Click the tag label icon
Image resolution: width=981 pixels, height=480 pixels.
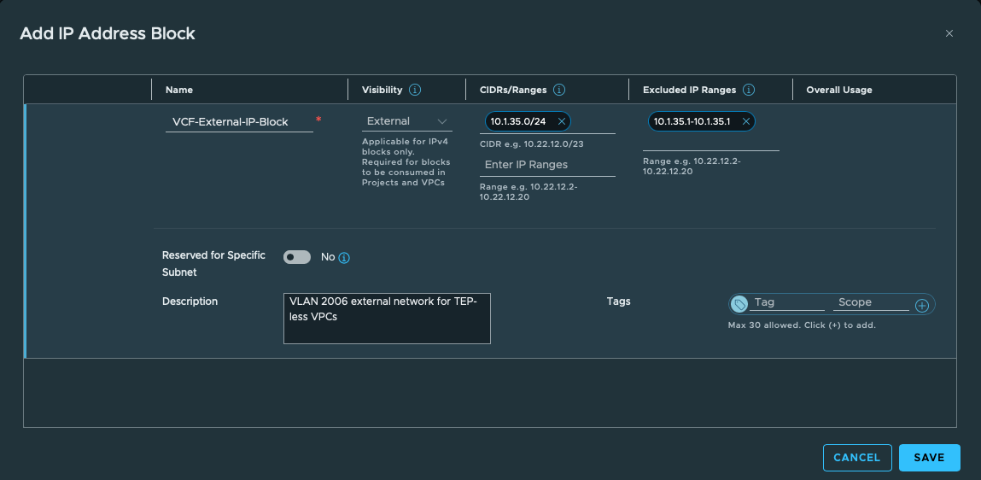(739, 304)
